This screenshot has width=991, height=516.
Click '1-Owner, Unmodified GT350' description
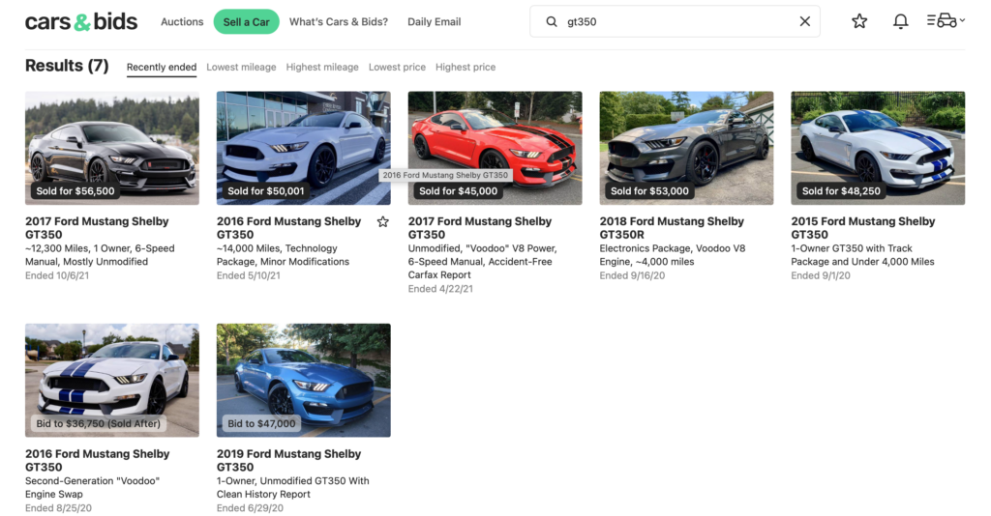point(292,488)
